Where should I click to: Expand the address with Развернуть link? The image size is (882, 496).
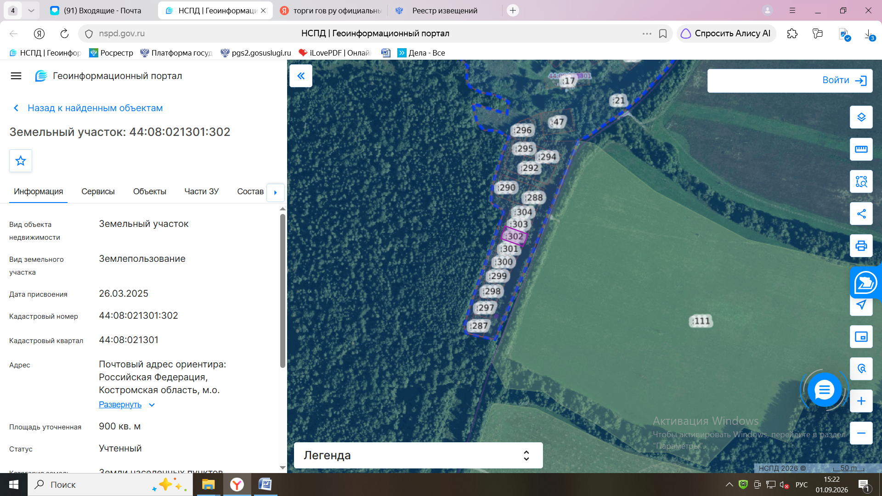pos(120,405)
